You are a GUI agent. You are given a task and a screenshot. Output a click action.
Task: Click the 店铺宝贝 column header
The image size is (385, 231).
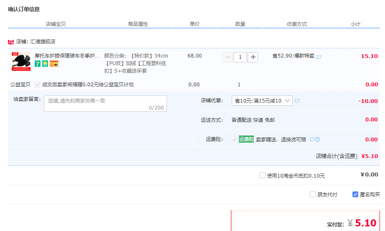coord(56,24)
